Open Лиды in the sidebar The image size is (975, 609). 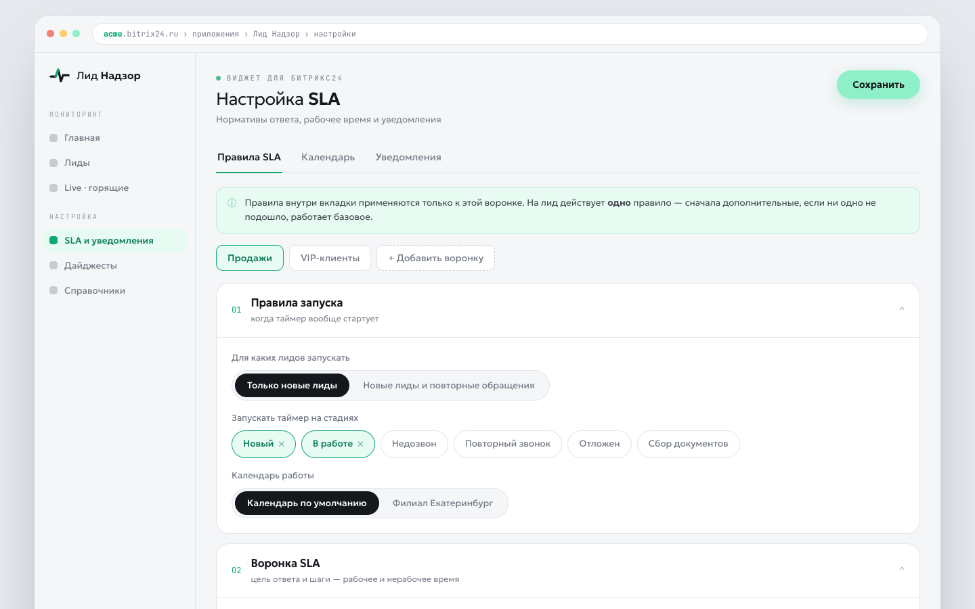[x=115, y=163]
